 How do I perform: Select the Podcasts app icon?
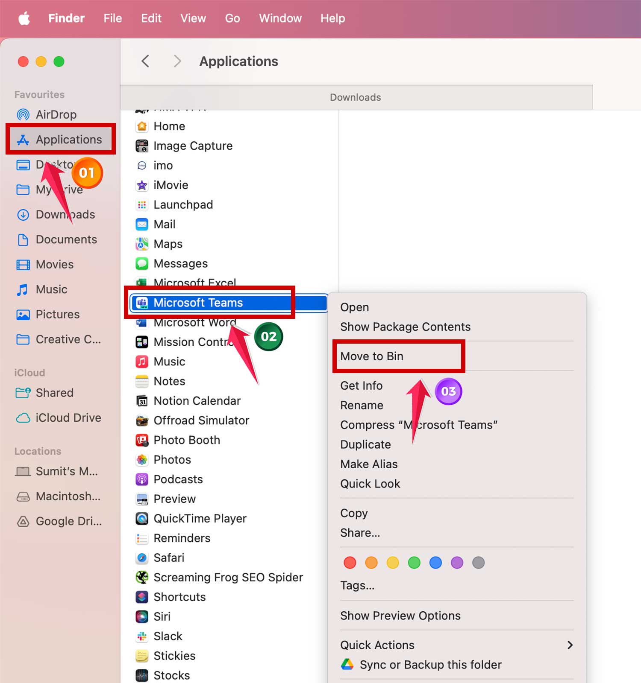pyautogui.click(x=142, y=479)
